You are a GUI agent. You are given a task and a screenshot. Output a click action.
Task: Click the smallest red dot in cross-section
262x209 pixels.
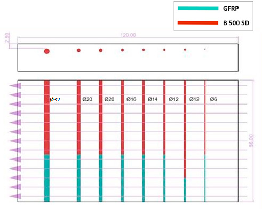pyautogui.click(x=205, y=49)
